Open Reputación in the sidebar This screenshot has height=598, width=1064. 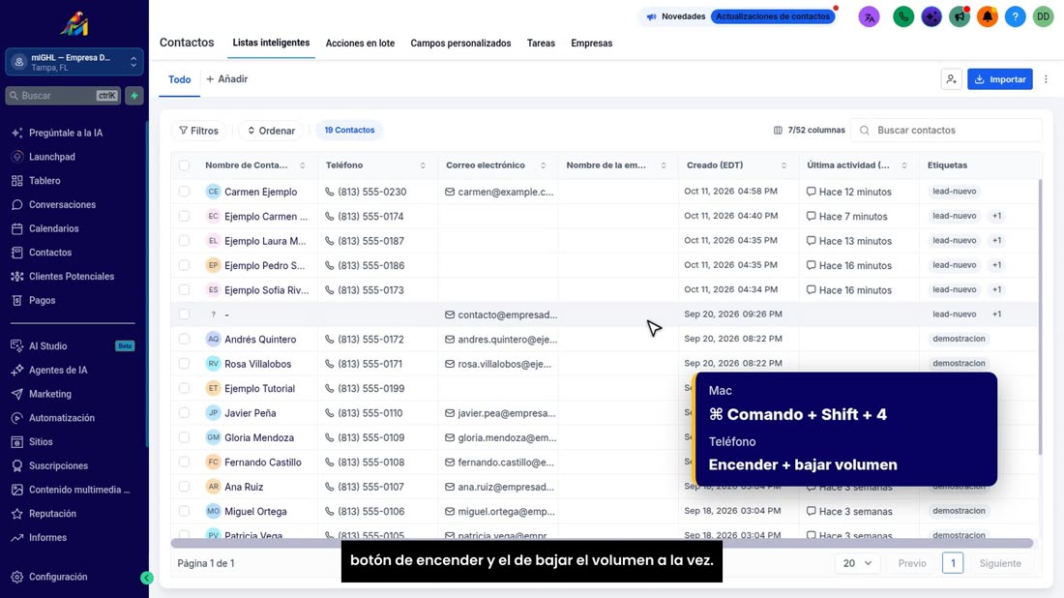pyautogui.click(x=52, y=513)
